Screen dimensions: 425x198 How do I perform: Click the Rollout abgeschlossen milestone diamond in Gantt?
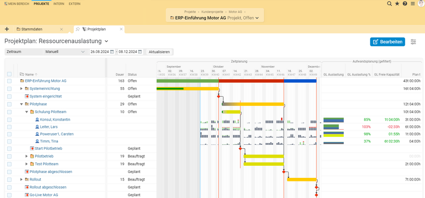pos(316,187)
